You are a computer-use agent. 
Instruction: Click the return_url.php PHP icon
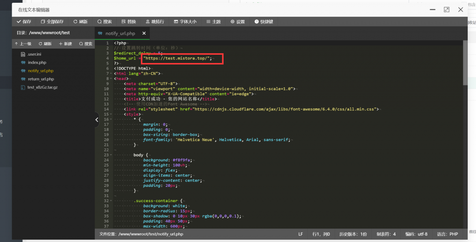23,79
